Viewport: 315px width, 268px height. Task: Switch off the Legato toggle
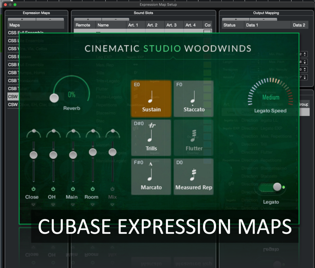tap(271, 187)
